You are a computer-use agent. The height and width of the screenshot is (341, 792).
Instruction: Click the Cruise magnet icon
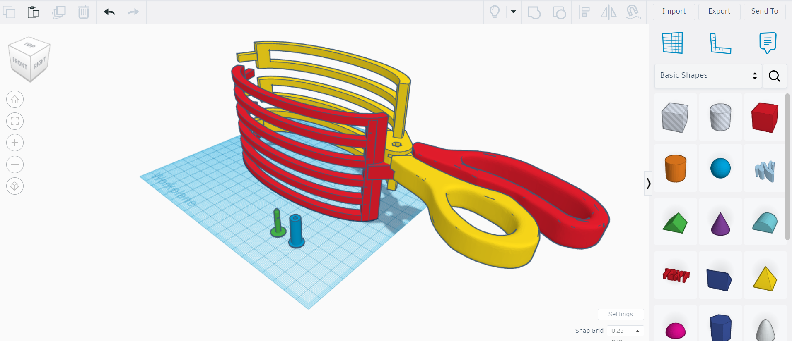pyautogui.click(x=633, y=12)
